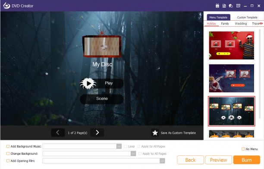264x169 pixels.
Task: Choose the pumpkin Halloween template
Action: click(x=232, y=134)
